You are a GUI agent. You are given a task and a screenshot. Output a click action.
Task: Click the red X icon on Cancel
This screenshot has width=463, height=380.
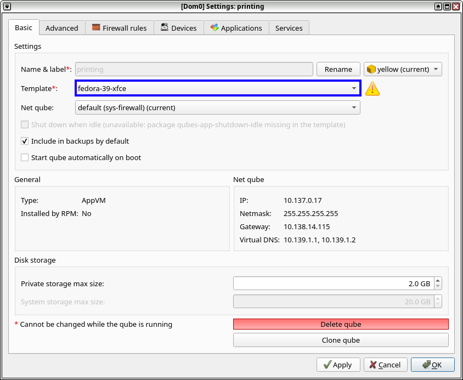tap(373, 365)
